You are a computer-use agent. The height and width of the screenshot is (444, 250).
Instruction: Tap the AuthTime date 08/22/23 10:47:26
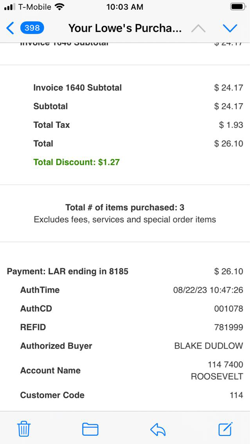tap(208, 290)
